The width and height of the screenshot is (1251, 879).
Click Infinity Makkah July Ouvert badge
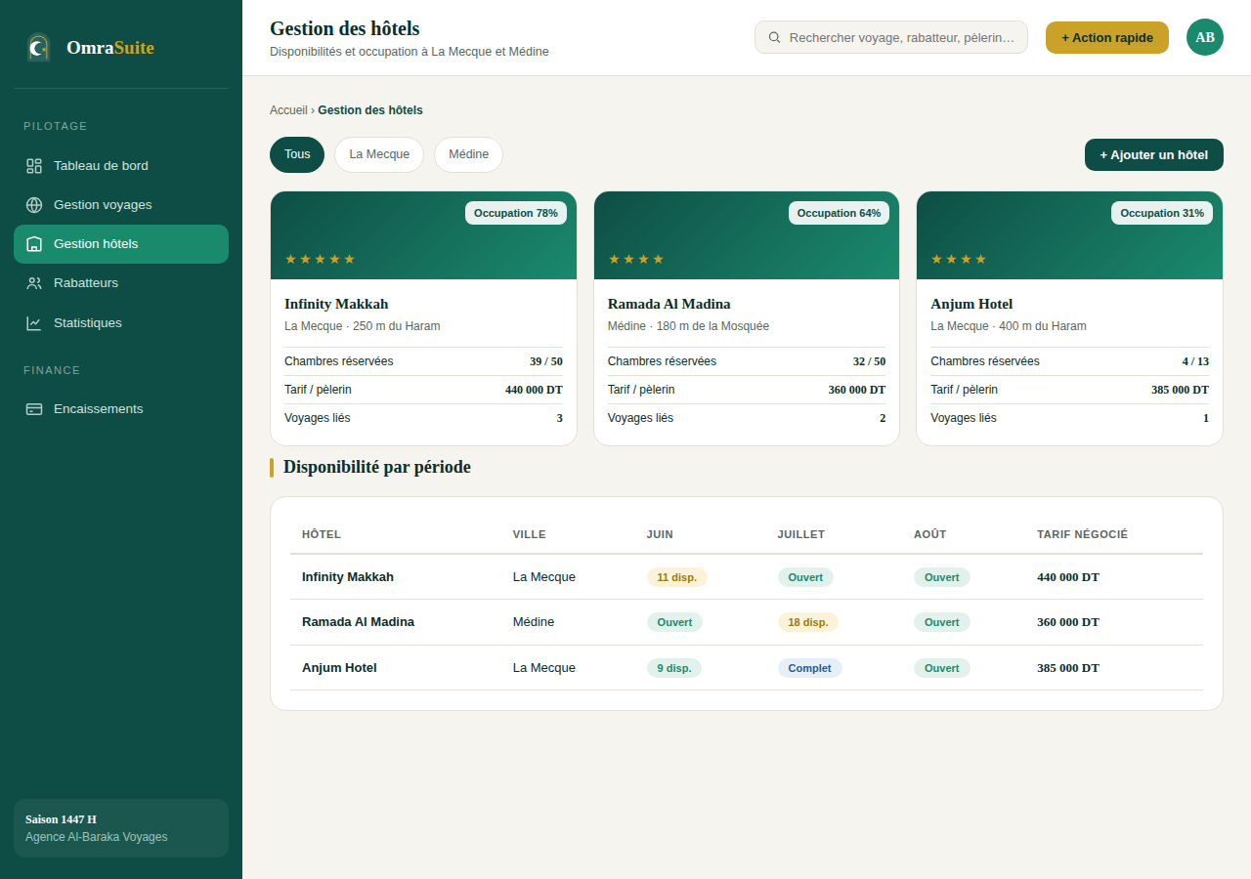805,577
